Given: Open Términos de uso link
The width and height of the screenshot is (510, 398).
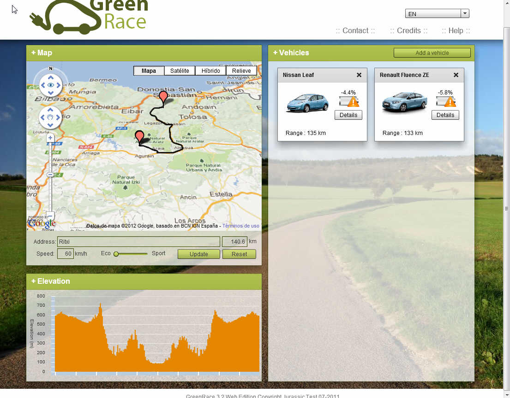Looking at the screenshot, I should click(x=240, y=226).
